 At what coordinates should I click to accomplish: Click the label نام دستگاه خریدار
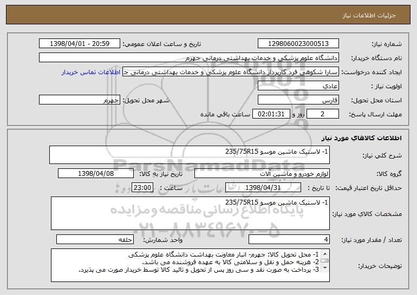click(376, 58)
